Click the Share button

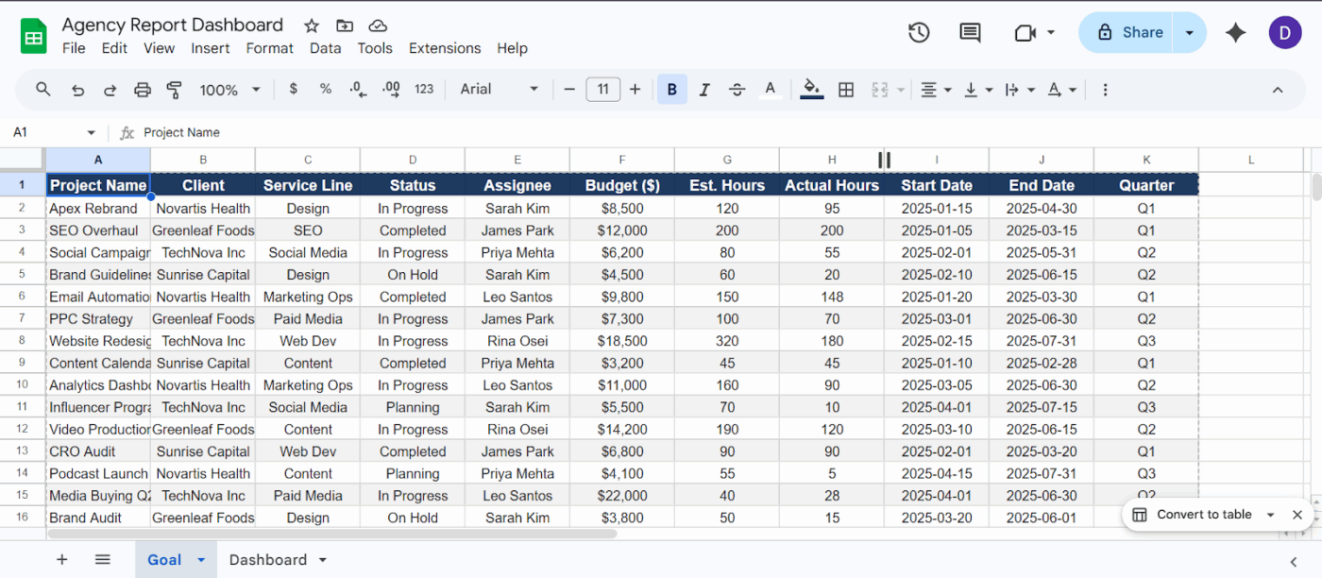[1130, 33]
